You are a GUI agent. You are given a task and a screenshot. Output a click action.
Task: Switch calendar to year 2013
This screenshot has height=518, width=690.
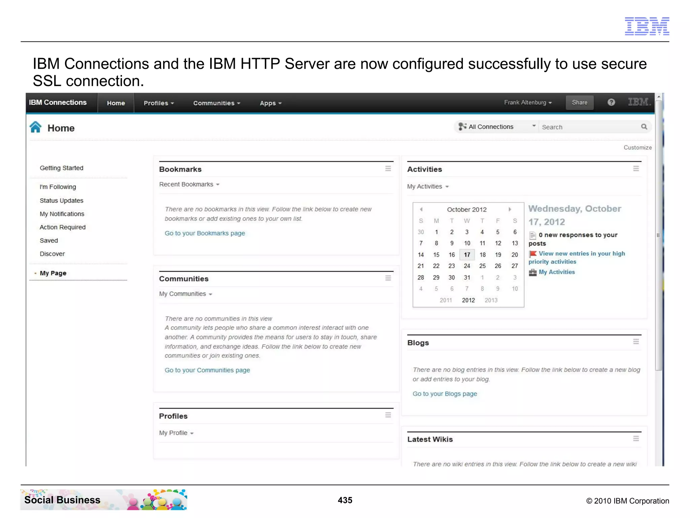491,300
